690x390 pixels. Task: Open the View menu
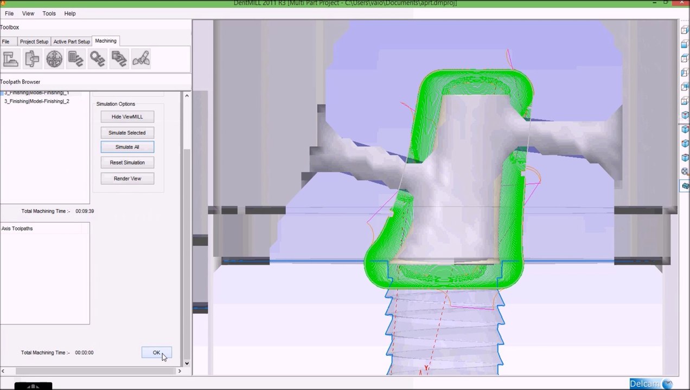point(28,14)
